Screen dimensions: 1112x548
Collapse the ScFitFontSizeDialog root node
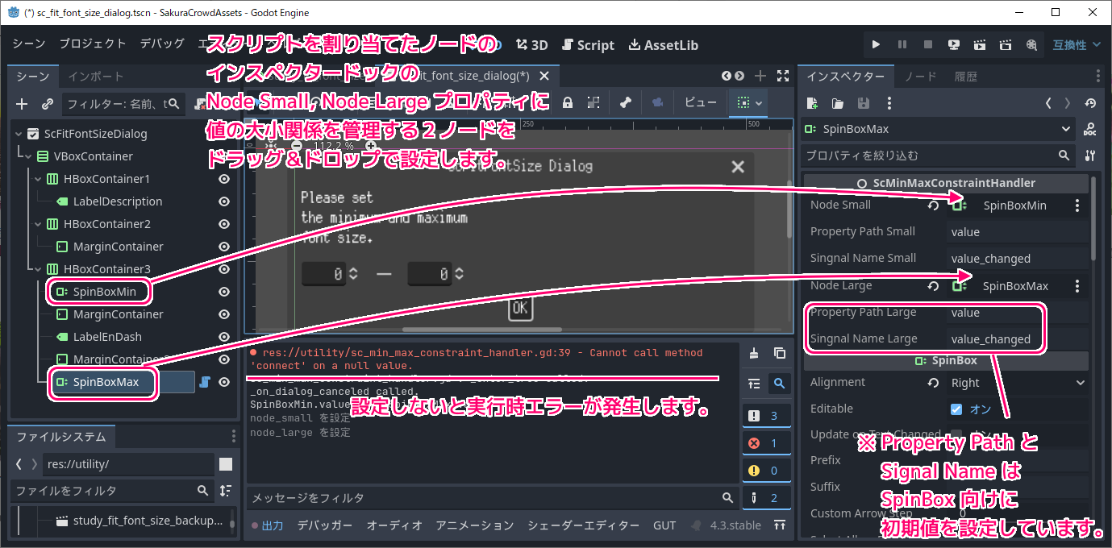click(x=19, y=134)
